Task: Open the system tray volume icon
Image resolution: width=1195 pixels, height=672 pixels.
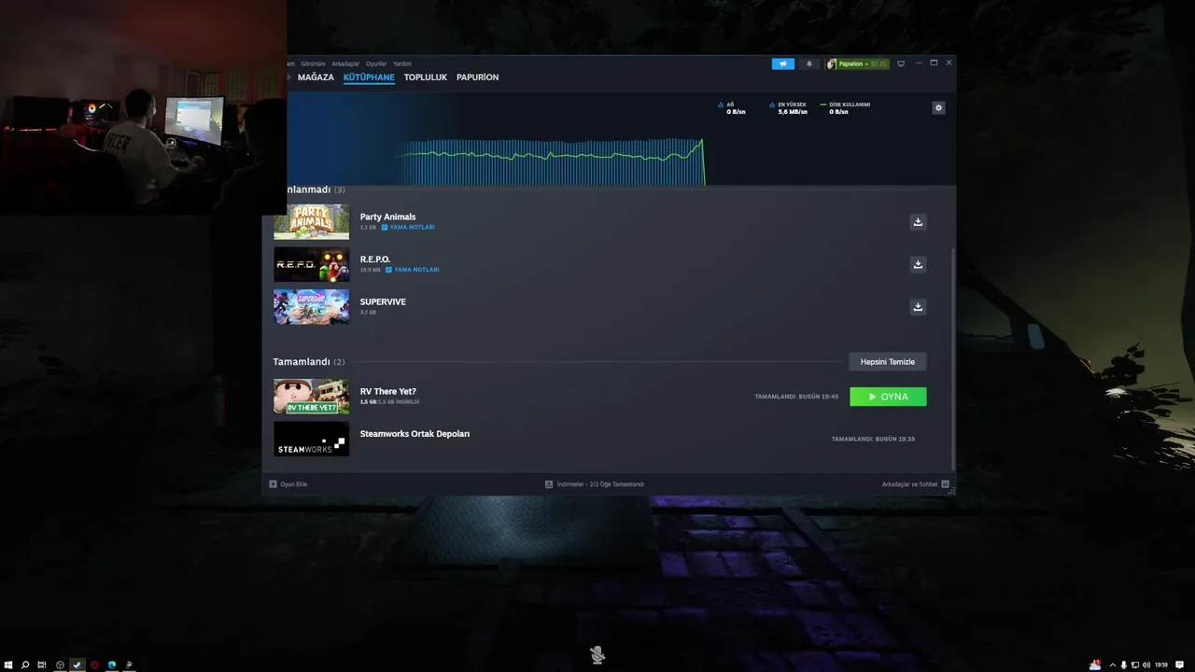Action: pyautogui.click(x=1147, y=665)
